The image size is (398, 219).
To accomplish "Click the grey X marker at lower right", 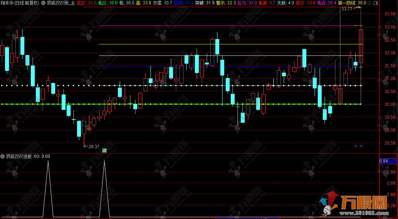I will pos(361,146).
